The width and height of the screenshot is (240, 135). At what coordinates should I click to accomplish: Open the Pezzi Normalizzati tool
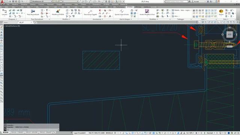[33, 12]
